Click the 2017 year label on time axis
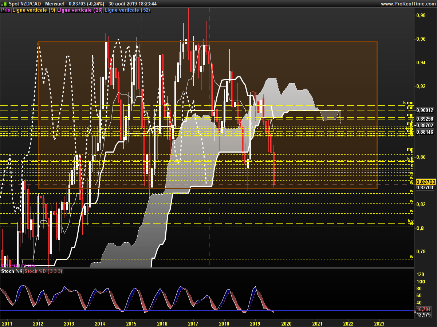The image size is (437, 327). (x=193, y=323)
